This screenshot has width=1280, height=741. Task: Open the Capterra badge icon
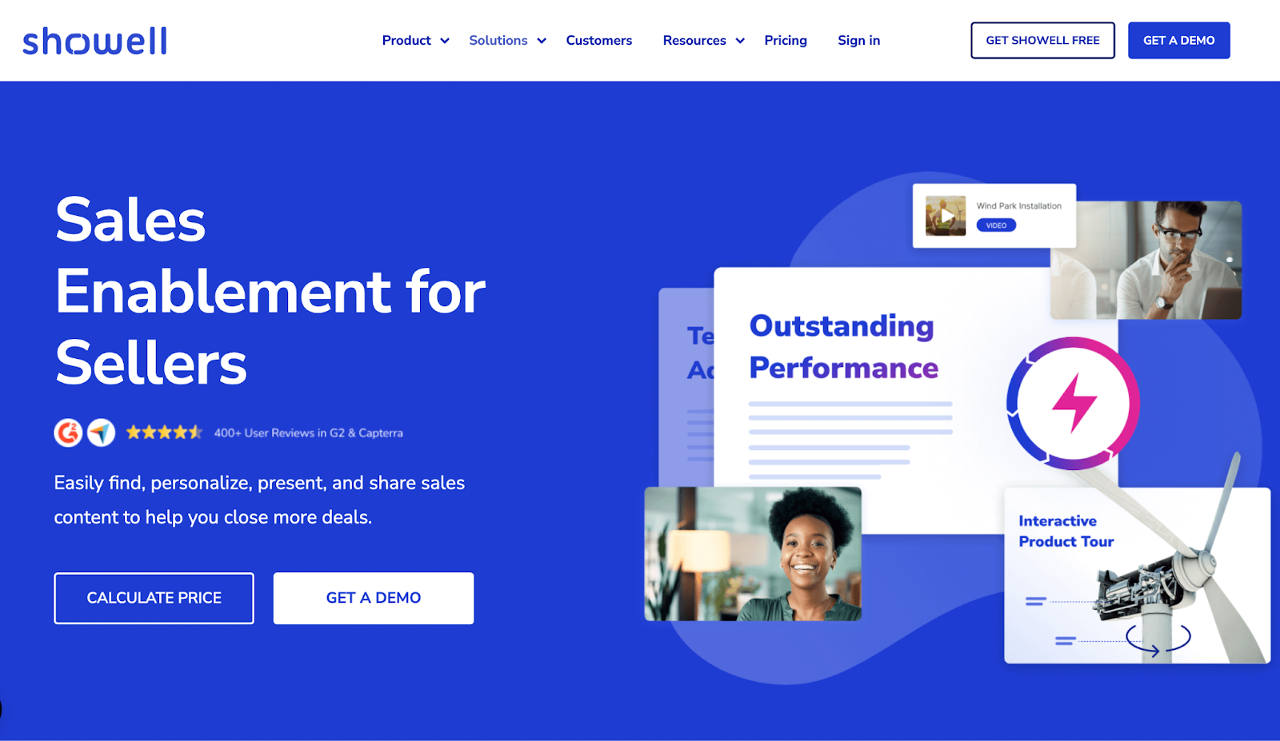point(101,432)
